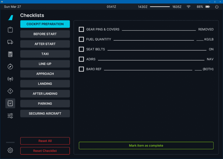The height and width of the screenshot is (159, 223).
Task: Open the Failures warning diamond icon
Action: click(10, 91)
